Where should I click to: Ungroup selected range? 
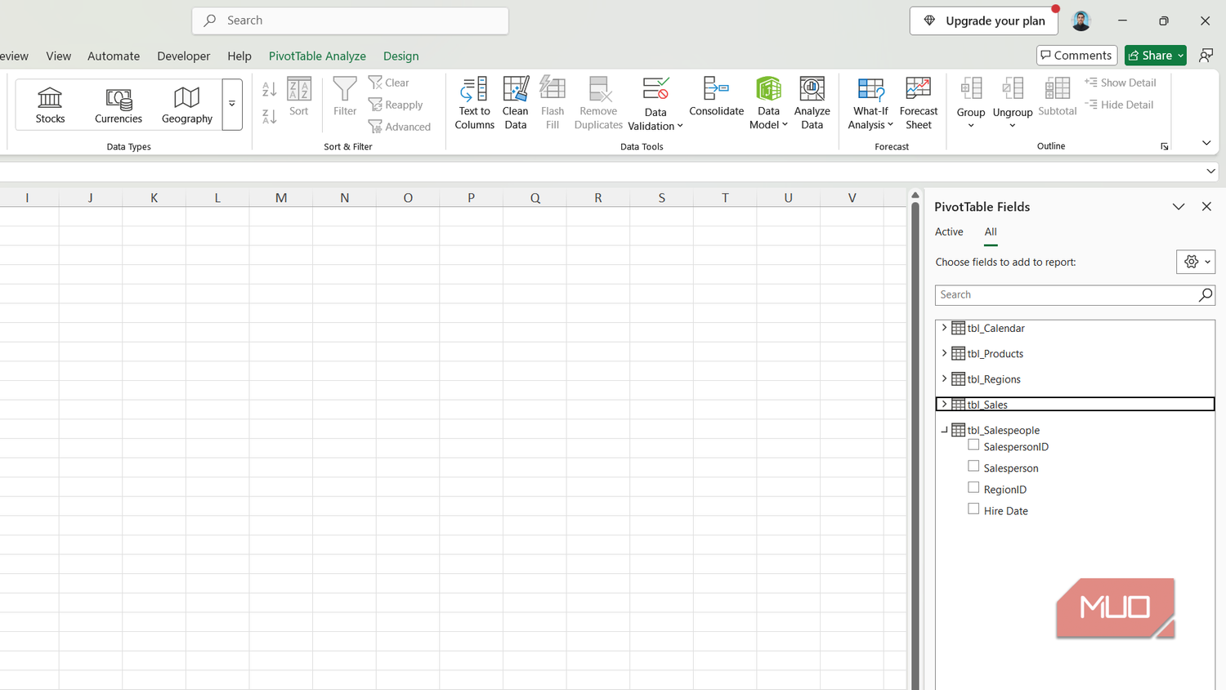tap(1013, 103)
